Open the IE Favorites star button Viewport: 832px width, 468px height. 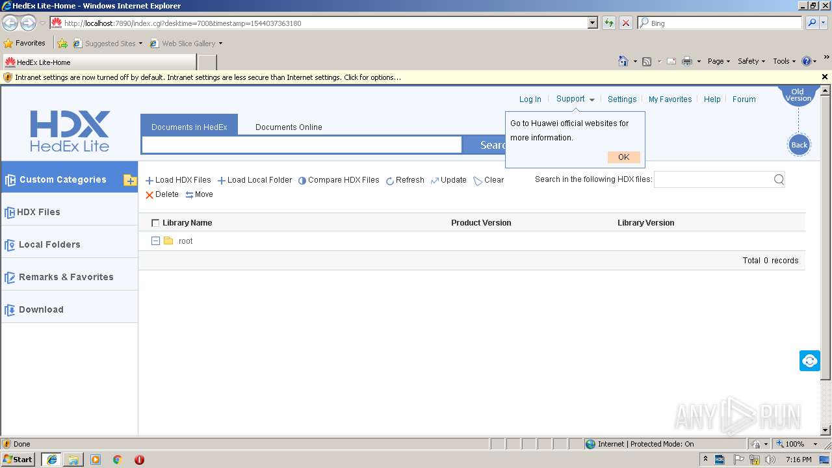[25, 44]
